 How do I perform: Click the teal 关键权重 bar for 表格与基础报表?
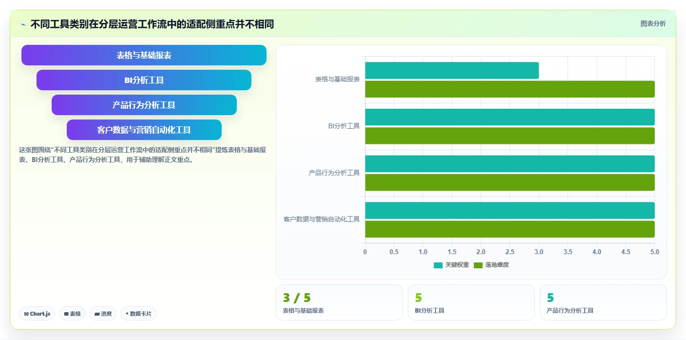(452, 70)
